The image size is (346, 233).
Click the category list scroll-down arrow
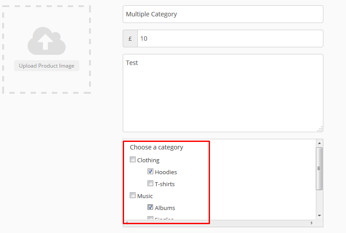tap(319, 215)
